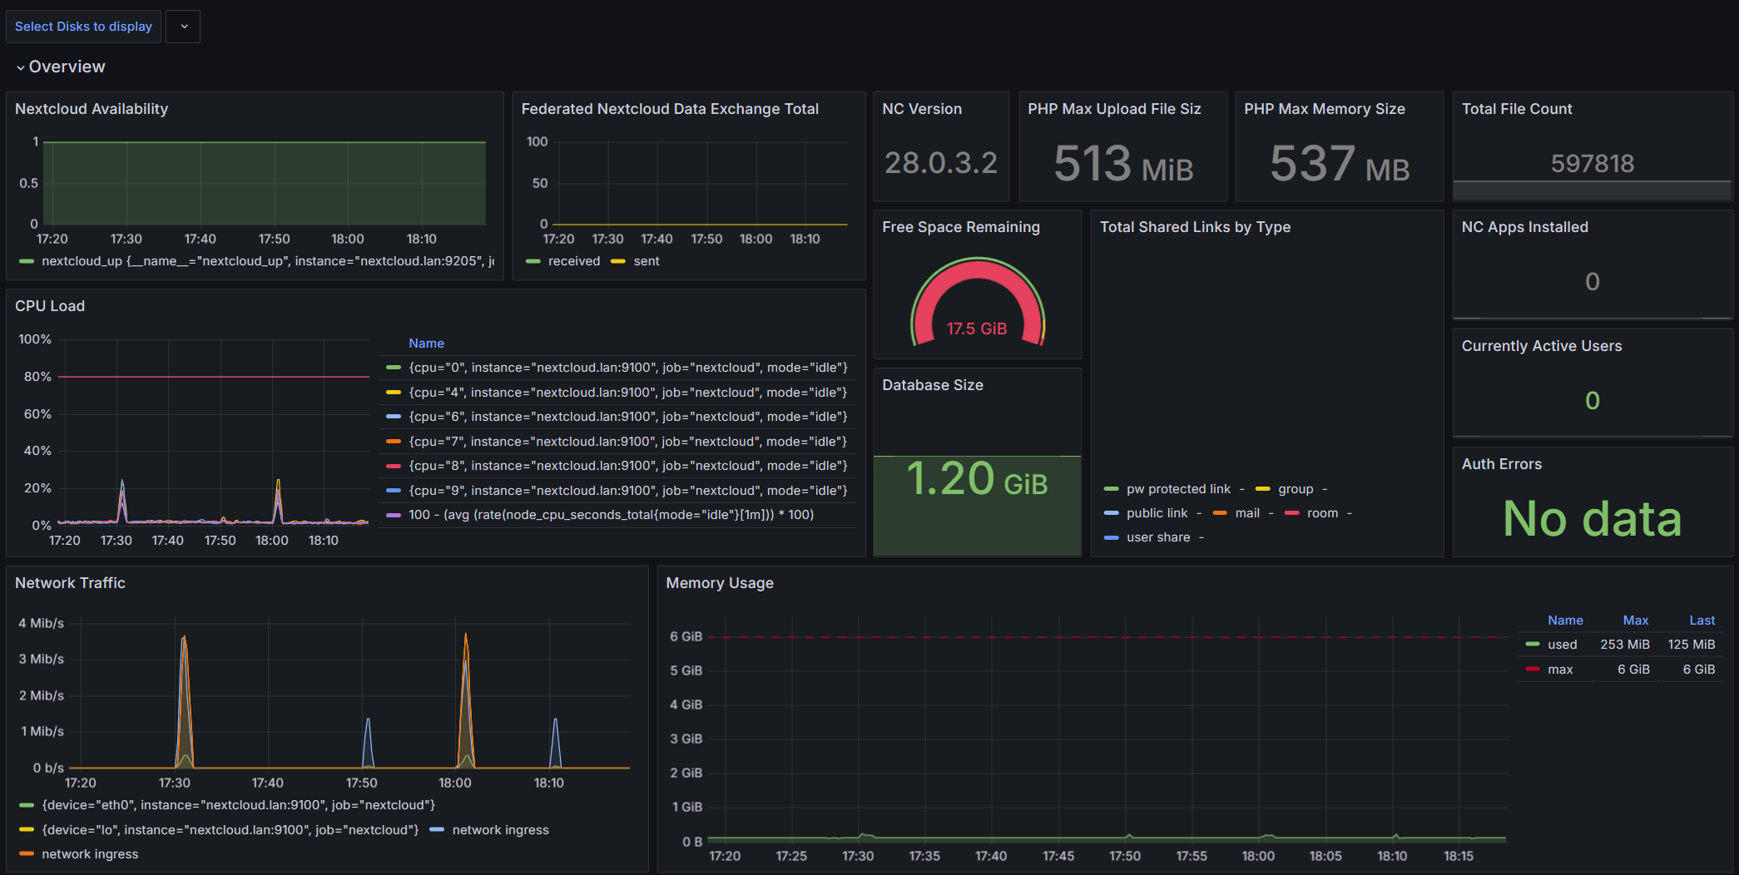Toggle the group legend entry
This screenshot has height=875, width=1739.
tap(1296, 489)
